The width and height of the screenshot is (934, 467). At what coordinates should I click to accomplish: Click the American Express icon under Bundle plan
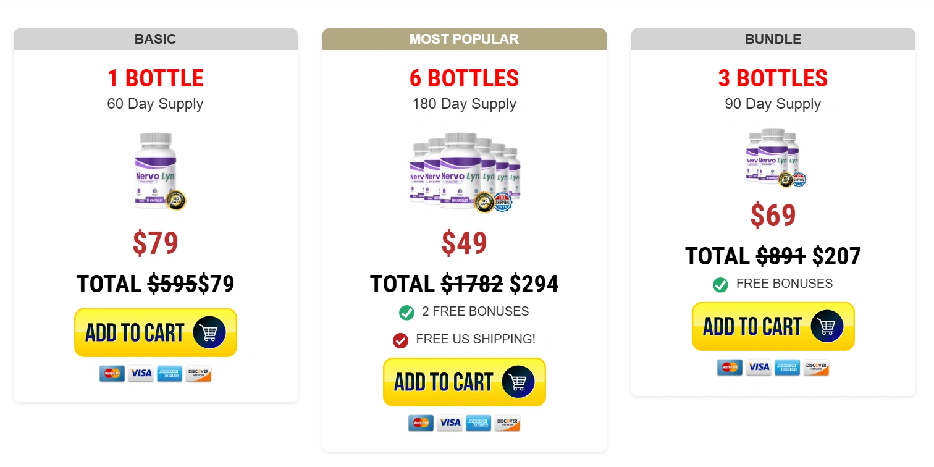788,368
